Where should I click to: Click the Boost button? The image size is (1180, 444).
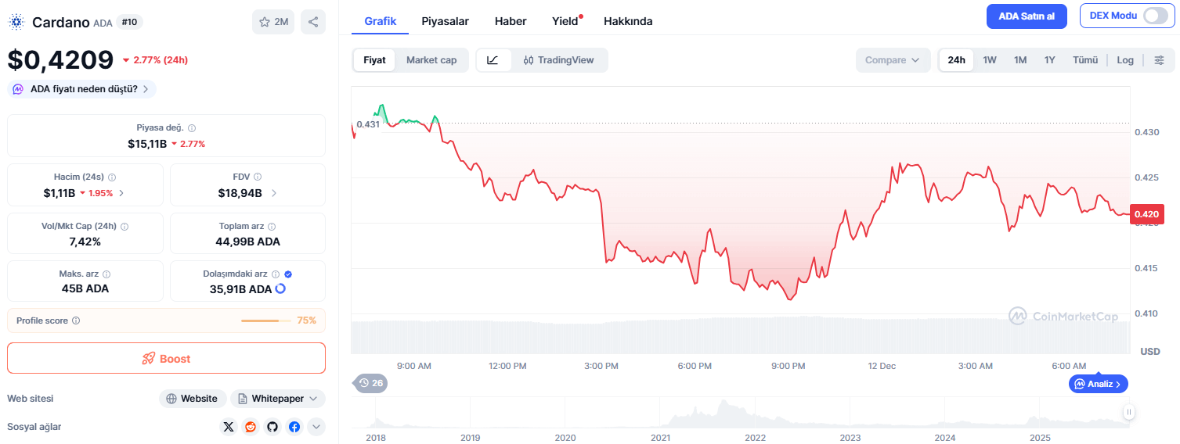(166, 358)
